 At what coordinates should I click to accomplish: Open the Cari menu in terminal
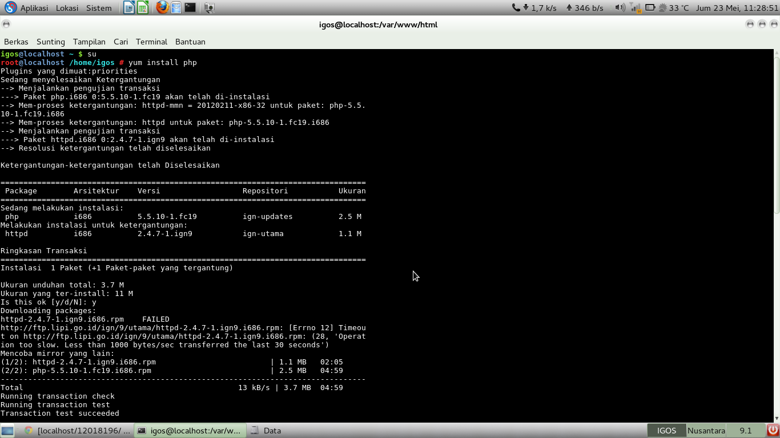point(120,42)
